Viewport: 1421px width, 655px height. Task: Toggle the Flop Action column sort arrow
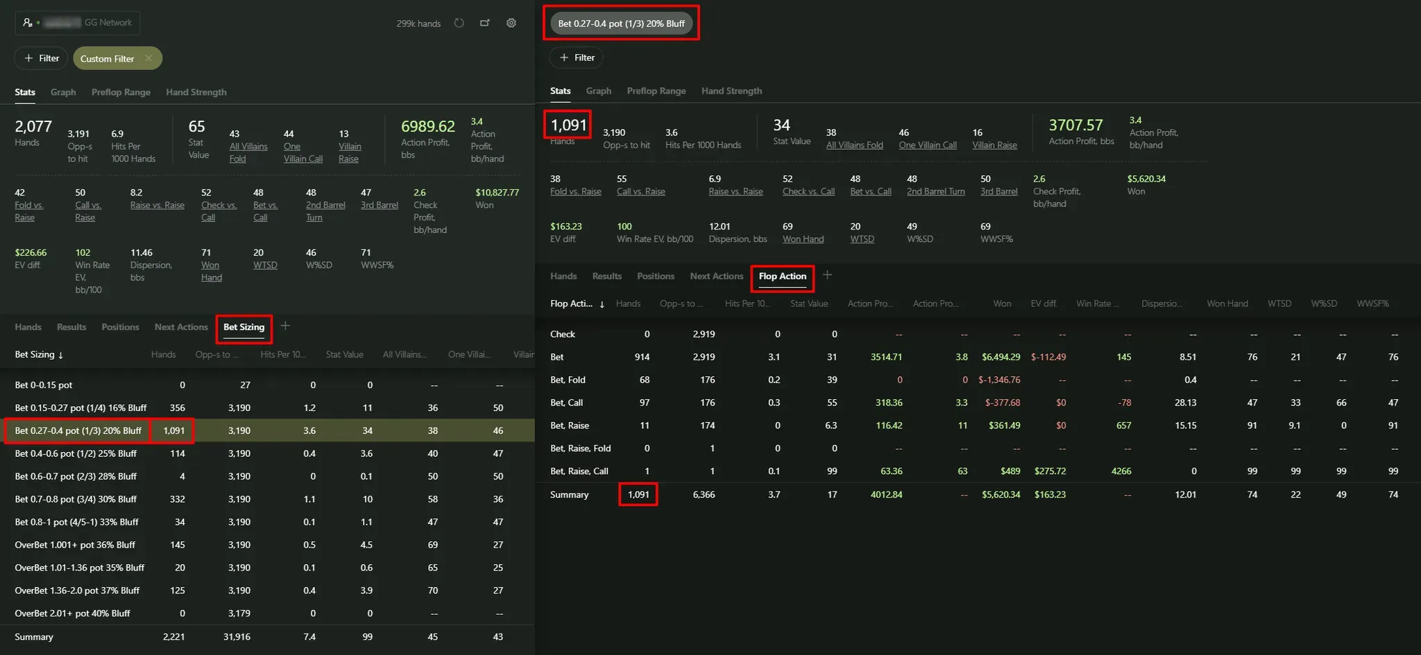(602, 304)
